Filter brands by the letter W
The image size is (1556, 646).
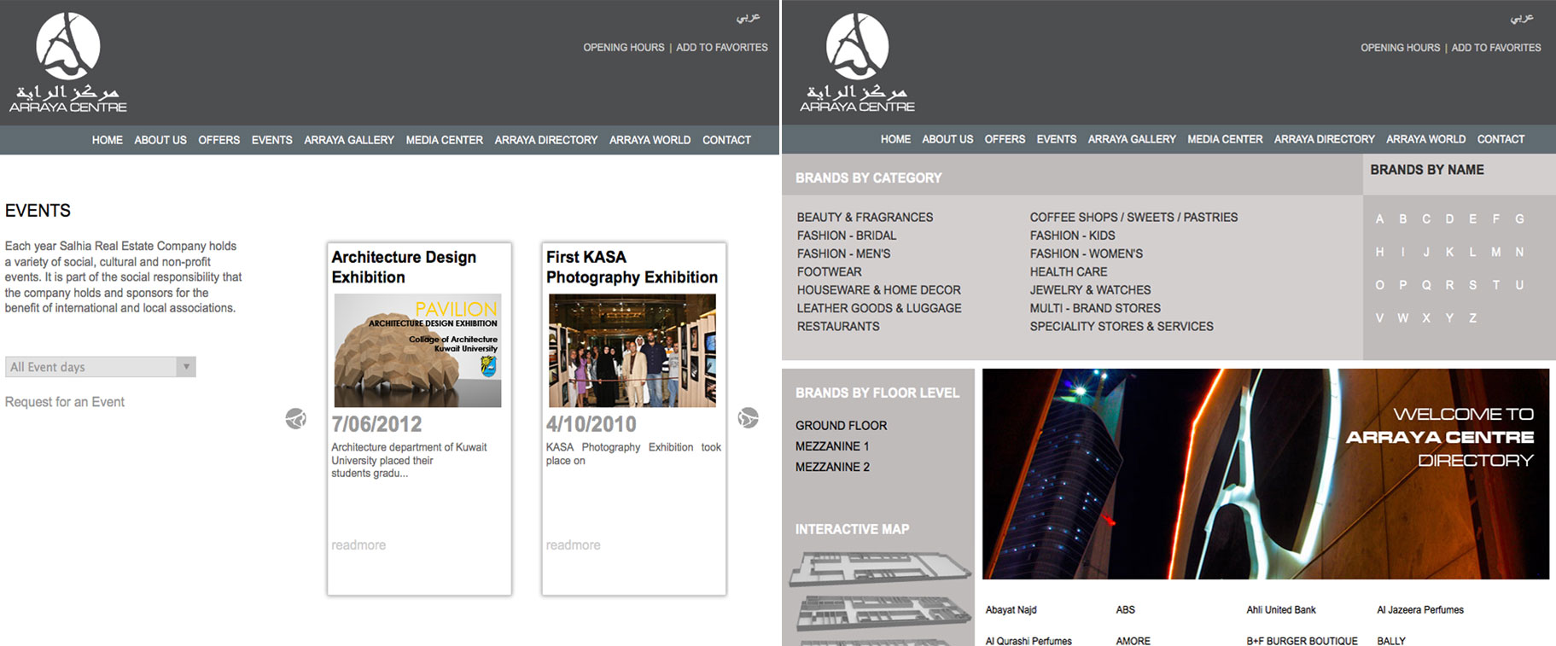pos(1402,318)
